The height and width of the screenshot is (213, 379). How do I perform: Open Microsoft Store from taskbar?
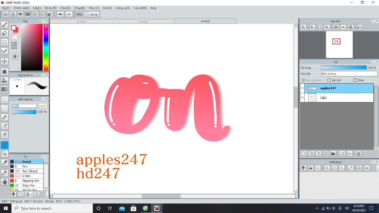[133, 208]
